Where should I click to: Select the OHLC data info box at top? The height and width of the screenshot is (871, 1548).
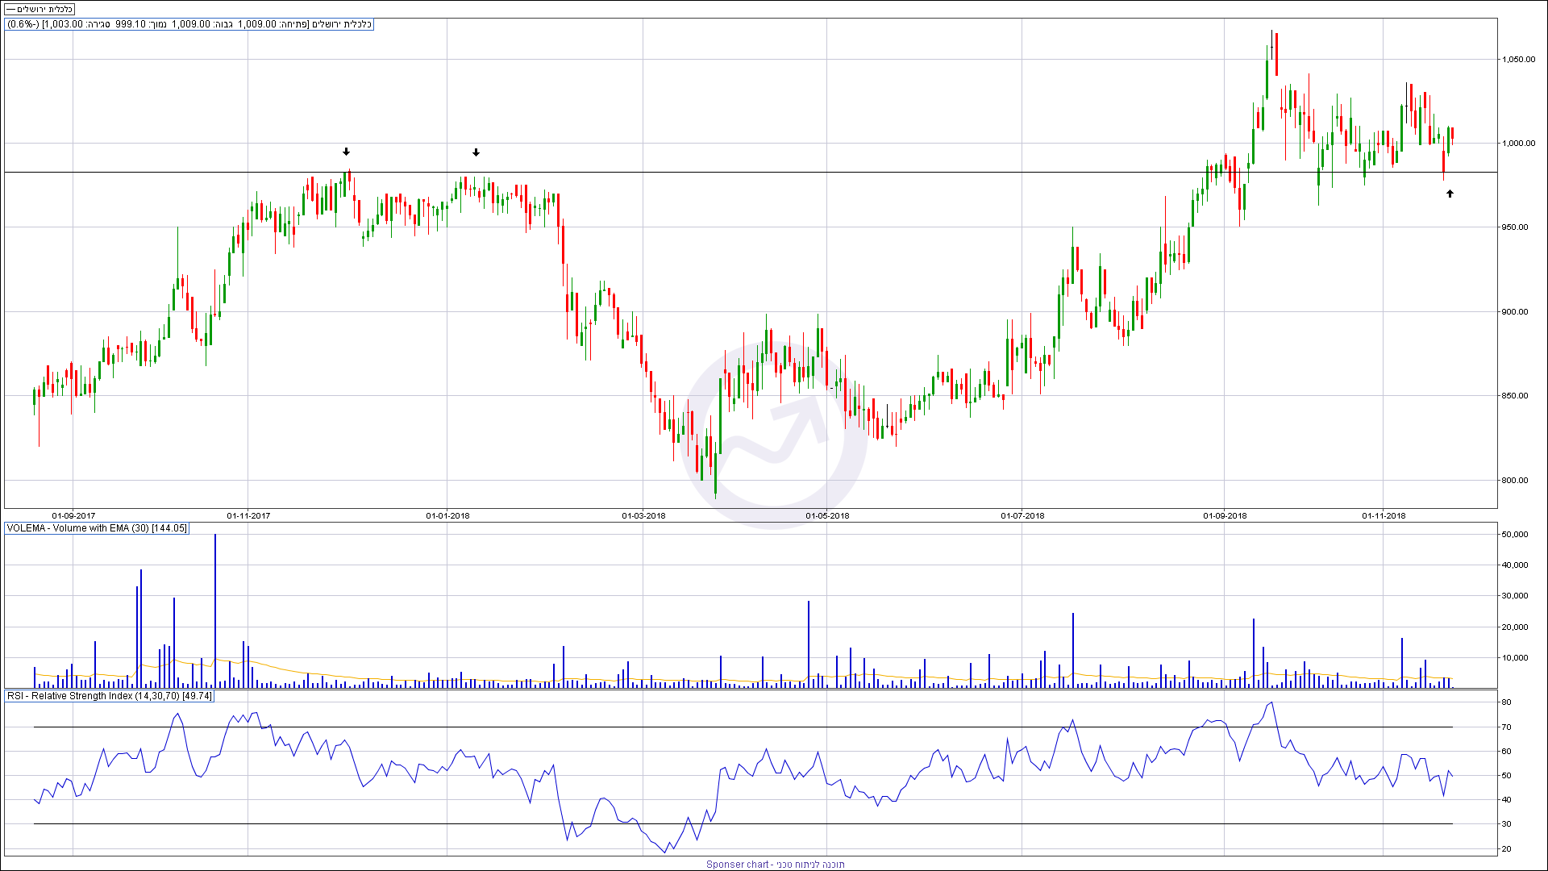(x=189, y=24)
